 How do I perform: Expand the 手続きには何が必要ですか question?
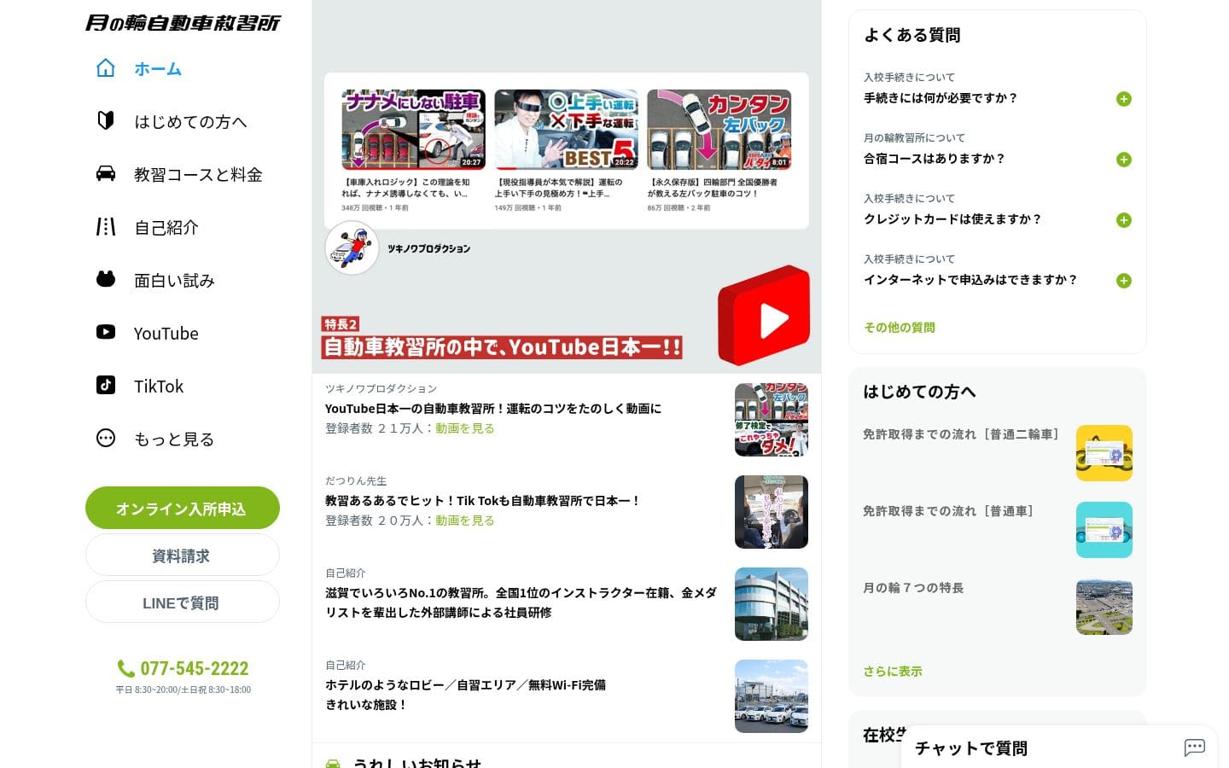(1124, 99)
